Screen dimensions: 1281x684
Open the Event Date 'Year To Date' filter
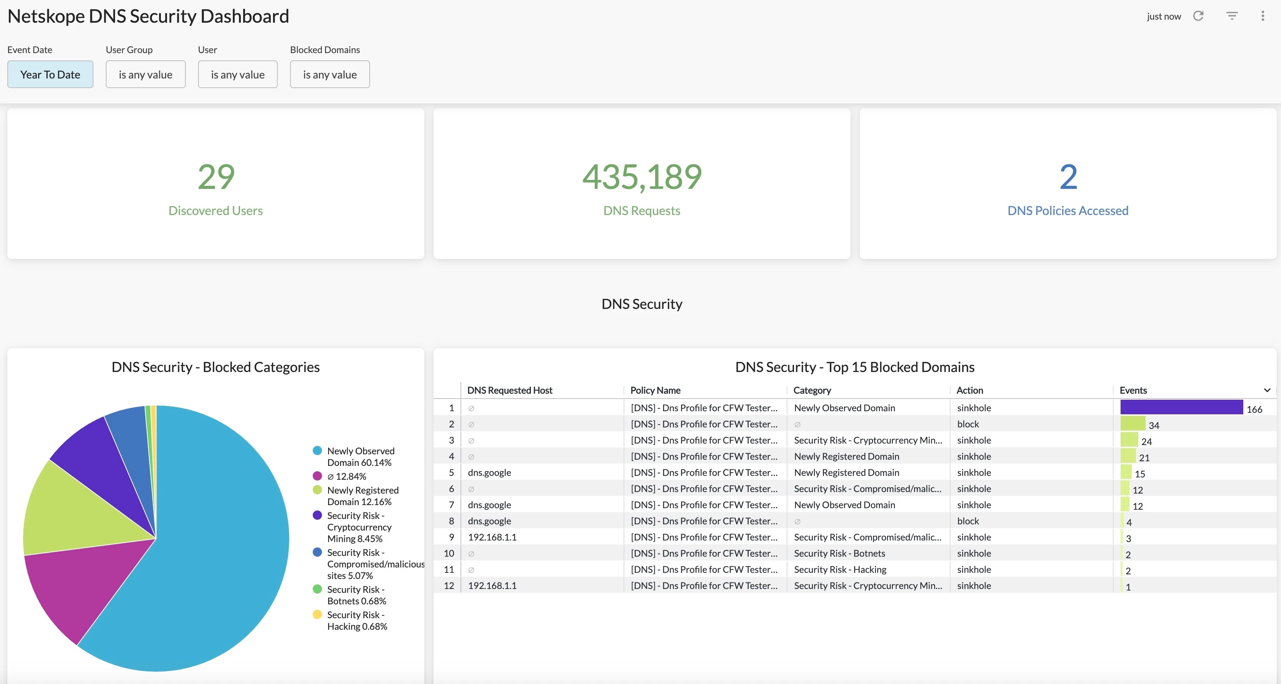(x=50, y=74)
